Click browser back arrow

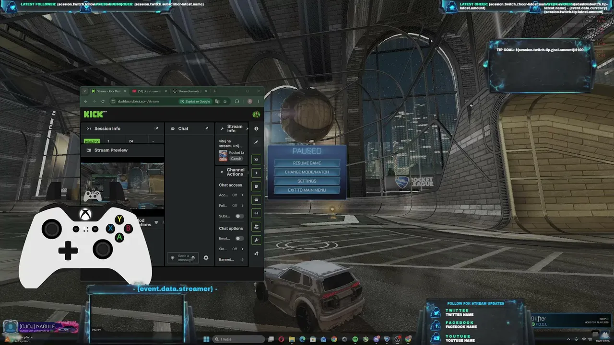pos(85,101)
